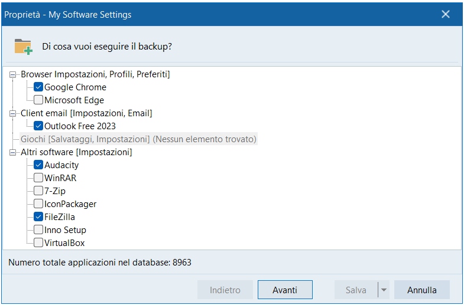
Task: Collapse the Client email tree node
Action: coord(14,113)
